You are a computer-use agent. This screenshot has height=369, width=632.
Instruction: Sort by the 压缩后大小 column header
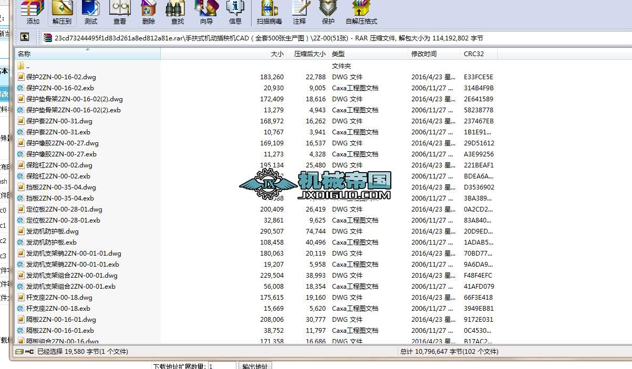click(308, 54)
